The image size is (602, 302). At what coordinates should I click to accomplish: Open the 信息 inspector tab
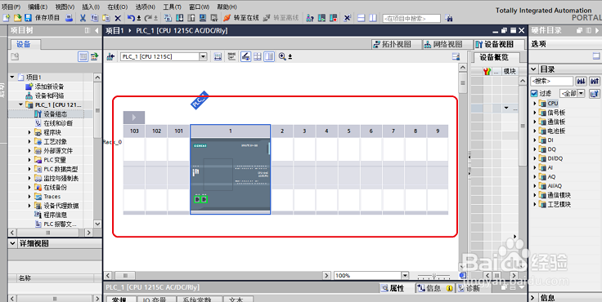click(x=434, y=288)
